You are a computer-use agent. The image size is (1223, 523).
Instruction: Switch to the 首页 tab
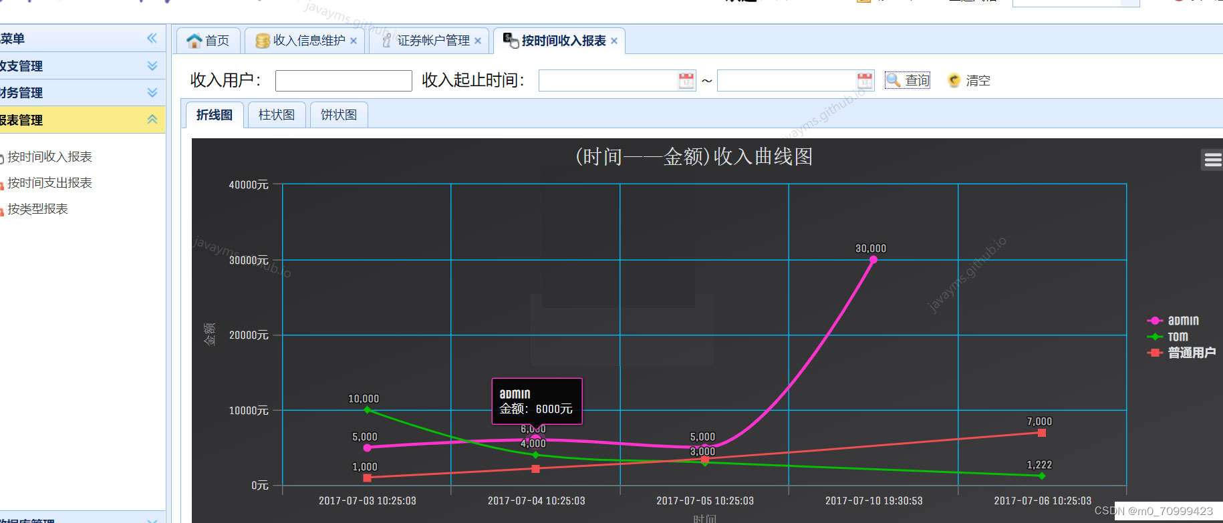click(208, 41)
